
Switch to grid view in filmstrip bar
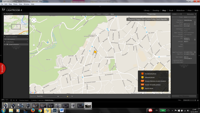pyautogui.click(x=11, y=100)
